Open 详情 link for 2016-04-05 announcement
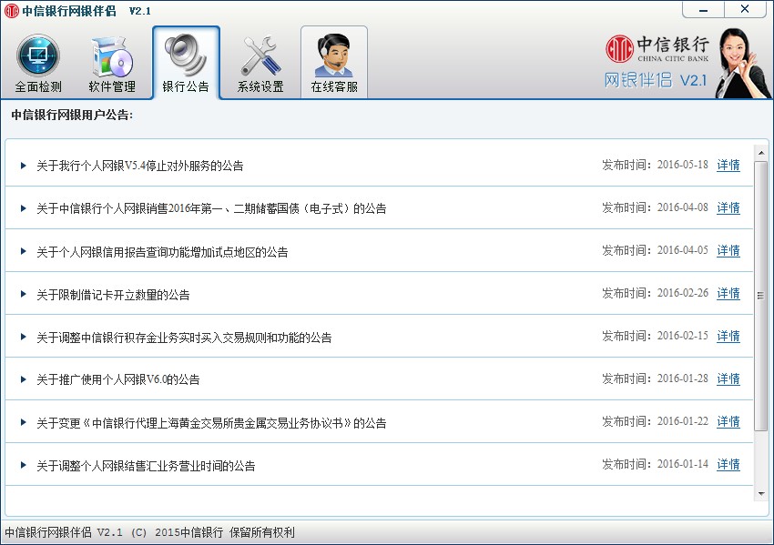The height and width of the screenshot is (545, 774). click(x=728, y=251)
